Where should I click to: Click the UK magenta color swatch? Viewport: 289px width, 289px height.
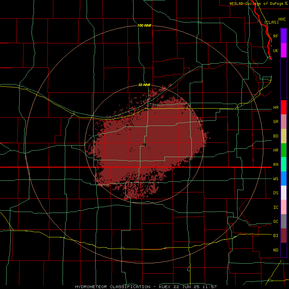point(284,50)
